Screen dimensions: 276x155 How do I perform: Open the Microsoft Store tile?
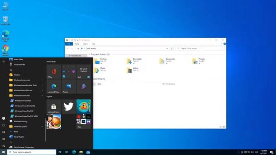[x=53, y=106]
